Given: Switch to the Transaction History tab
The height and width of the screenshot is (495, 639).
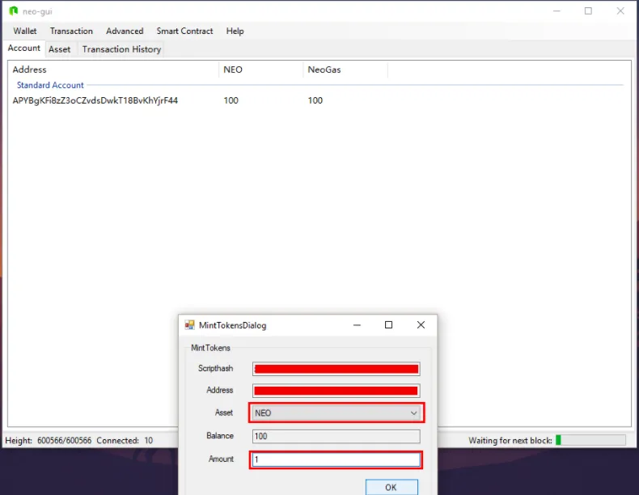Looking at the screenshot, I should [x=121, y=49].
